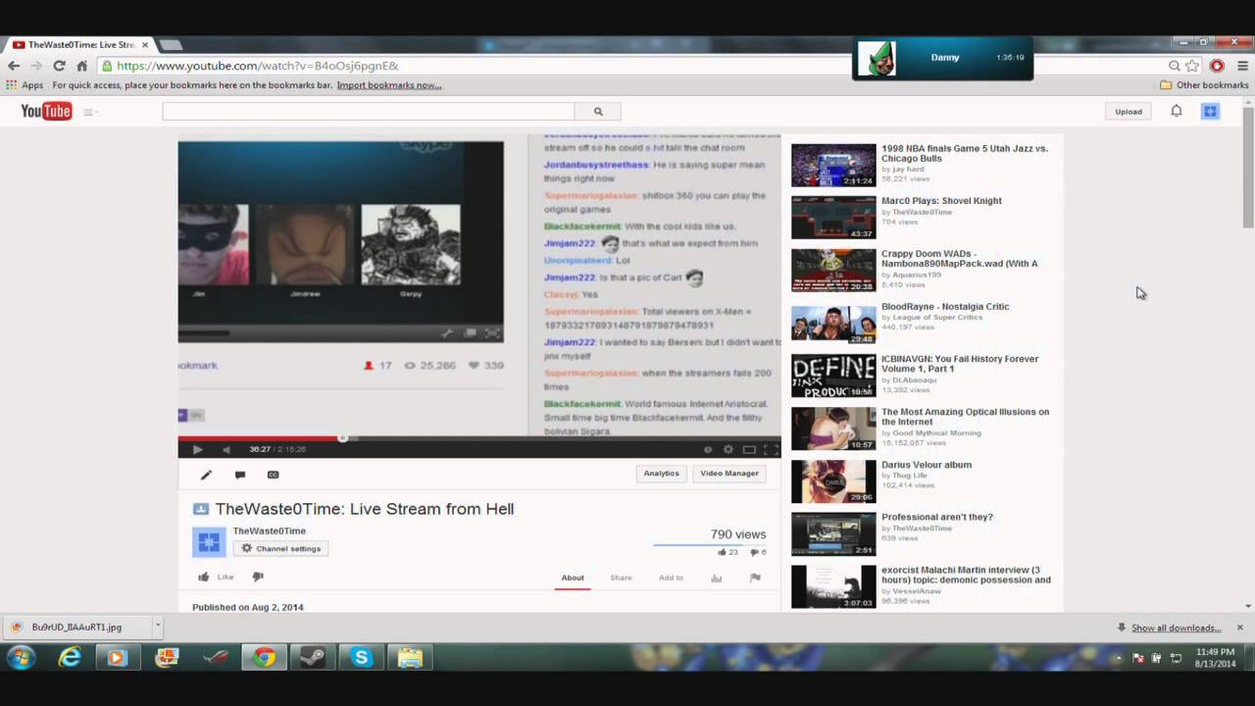Close the downloads bar

(x=1239, y=628)
